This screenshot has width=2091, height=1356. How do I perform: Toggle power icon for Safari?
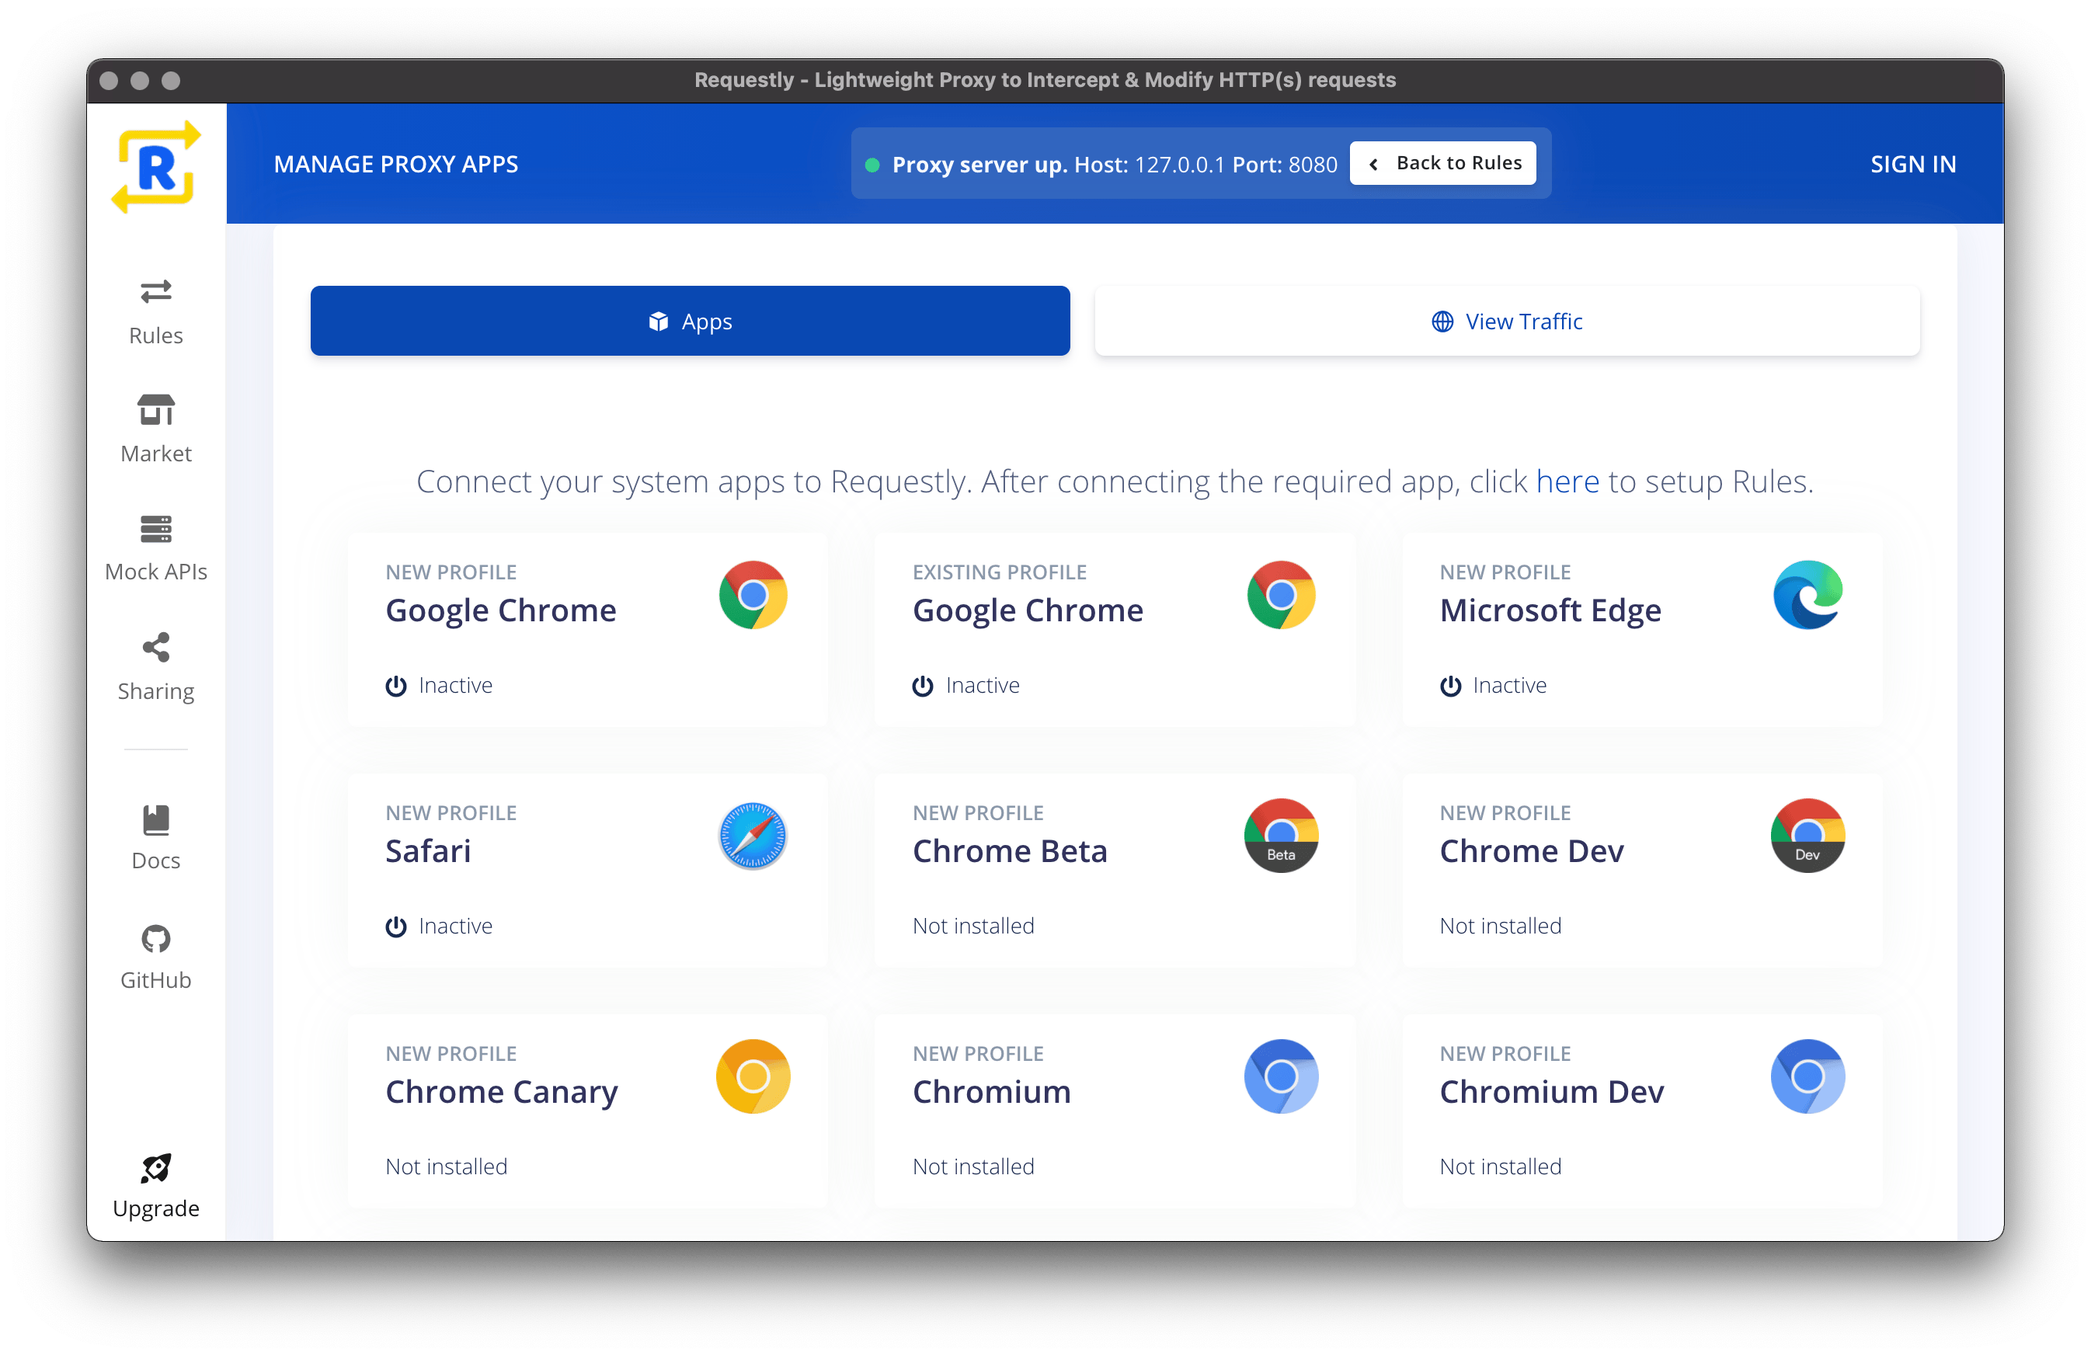coord(396,927)
